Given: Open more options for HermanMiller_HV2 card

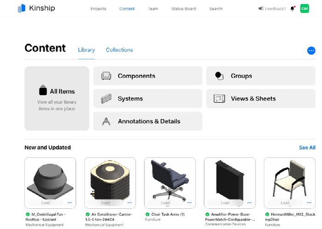Looking at the screenshot, I should pos(309,202).
